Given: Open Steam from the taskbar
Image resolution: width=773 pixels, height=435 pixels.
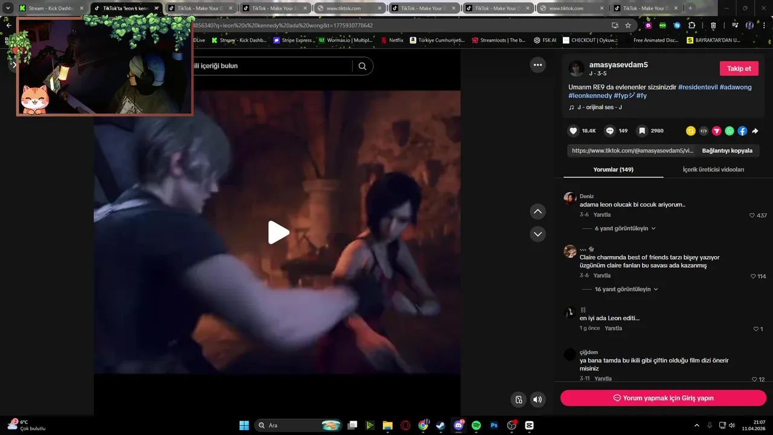Looking at the screenshot, I should click(440, 425).
